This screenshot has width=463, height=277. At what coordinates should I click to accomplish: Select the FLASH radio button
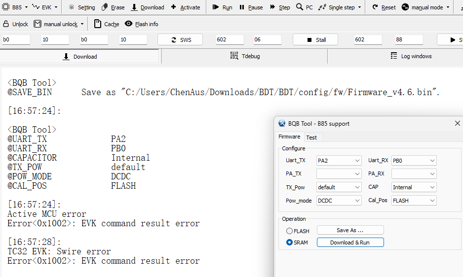289,231
